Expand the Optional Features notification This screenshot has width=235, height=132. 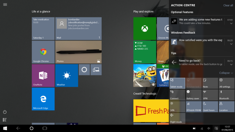click(x=231, y=24)
